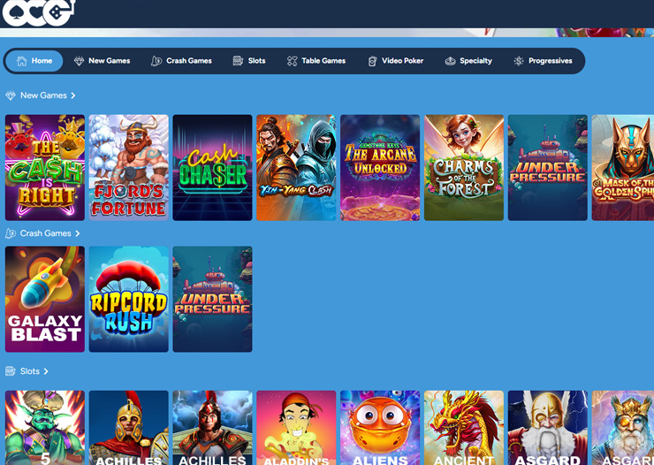
Task: Open the Slots section heading link
Action: [30, 371]
